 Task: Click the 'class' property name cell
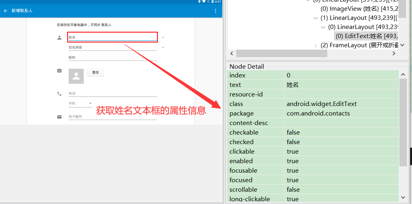256,104
